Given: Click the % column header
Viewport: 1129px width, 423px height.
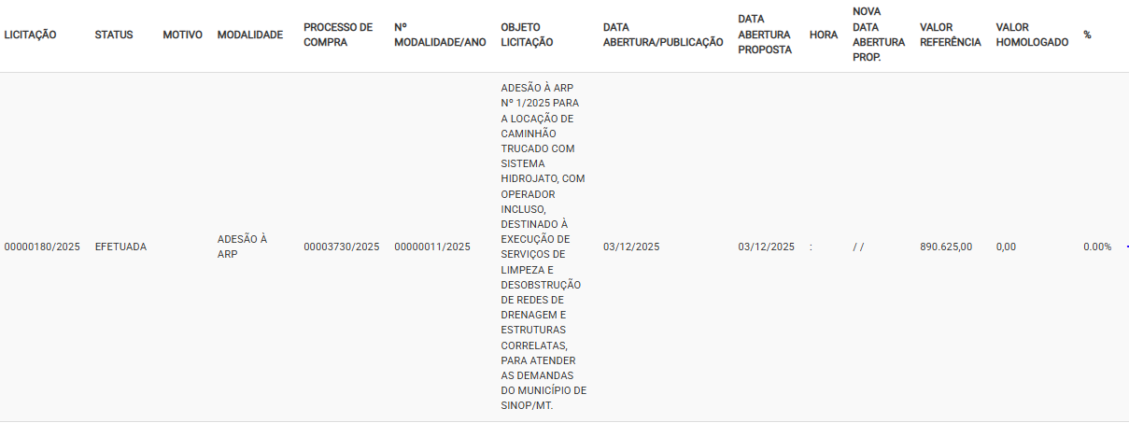Looking at the screenshot, I should pos(1087,35).
